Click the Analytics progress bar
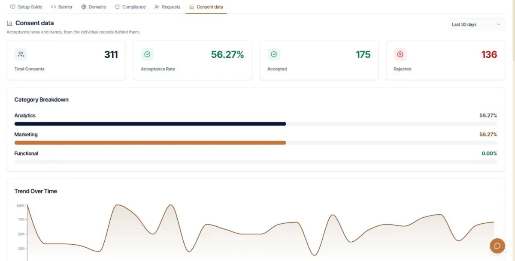 [x=256, y=124]
